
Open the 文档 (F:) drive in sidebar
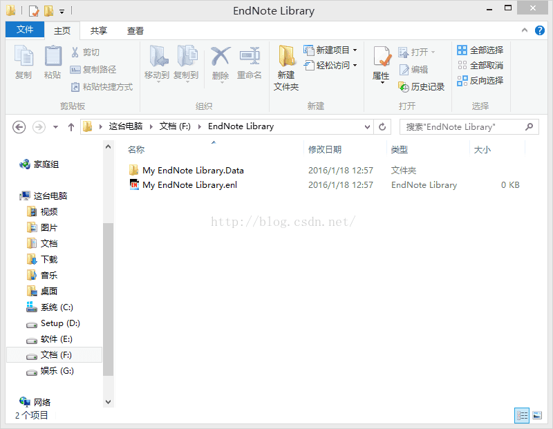54,354
